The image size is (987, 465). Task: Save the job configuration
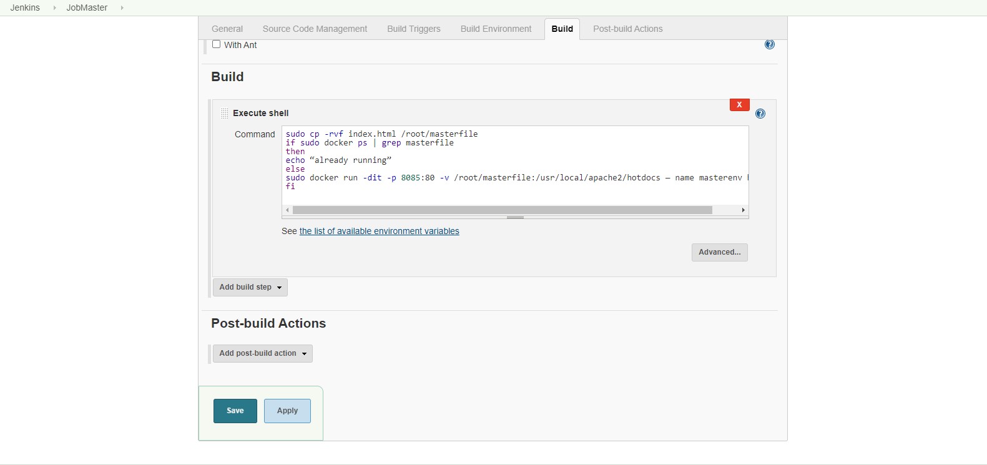[235, 411]
